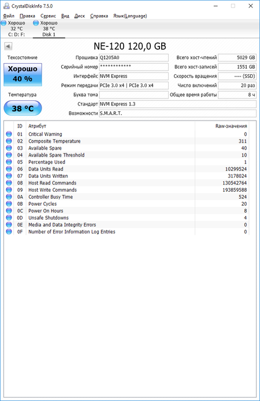Click the status orb for Critical Warning
The width and height of the screenshot is (260, 401).
click(x=9, y=134)
